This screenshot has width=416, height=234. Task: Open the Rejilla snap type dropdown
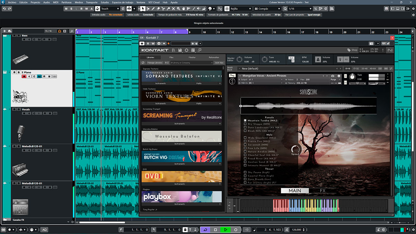point(241,9)
